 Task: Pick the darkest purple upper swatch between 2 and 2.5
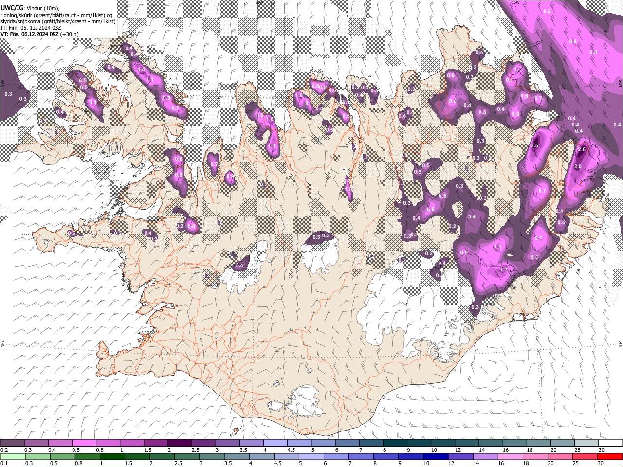[180, 443]
